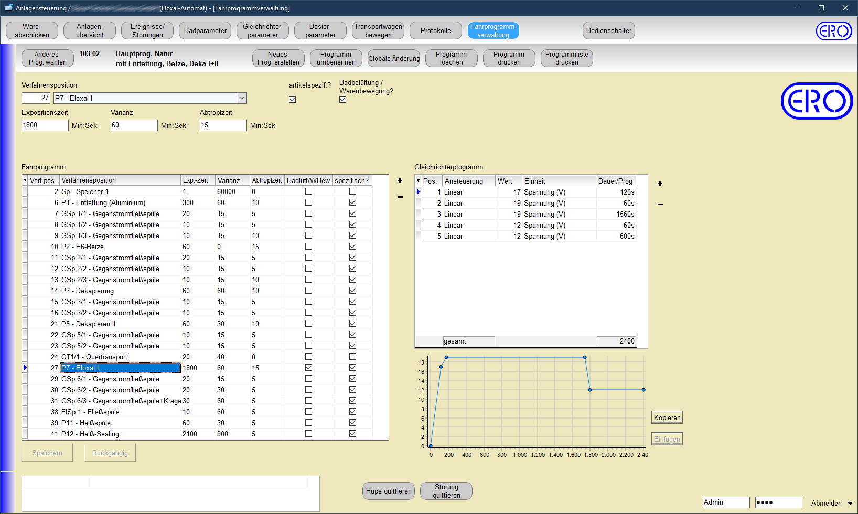The image size is (858, 514).
Task: Click the Globale Änderung button
Action: [x=394, y=58]
